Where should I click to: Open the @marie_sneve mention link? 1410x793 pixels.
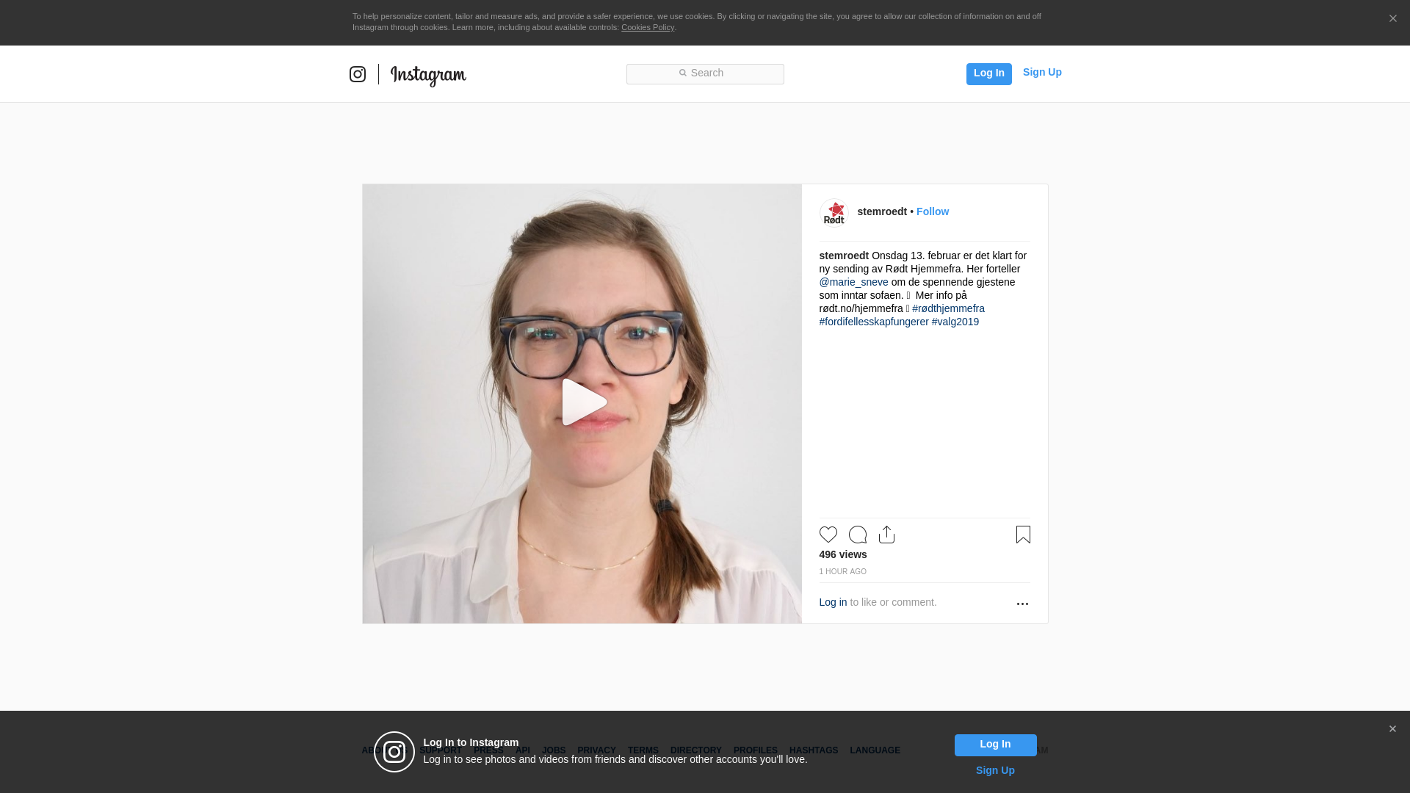[x=853, y=282]
